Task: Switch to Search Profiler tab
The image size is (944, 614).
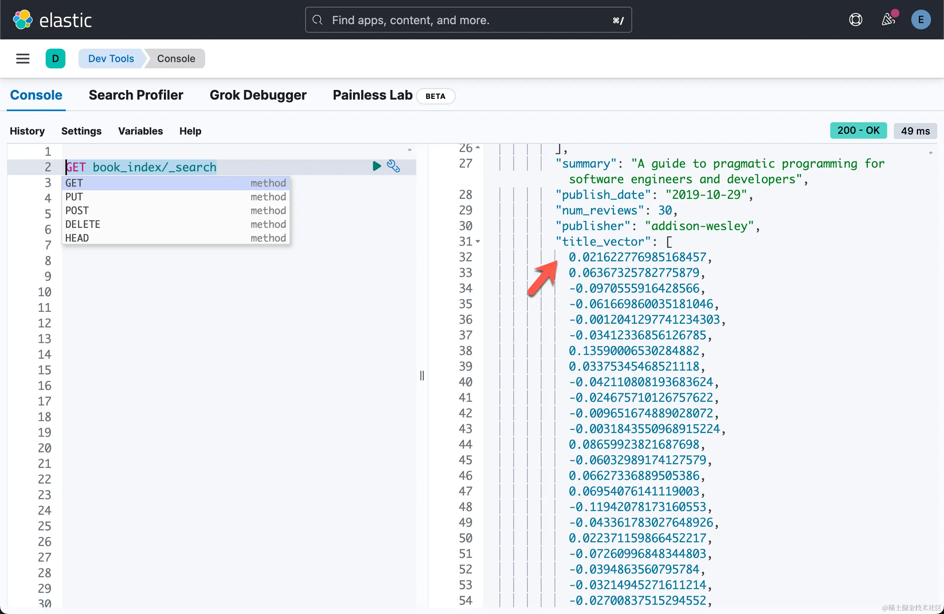Action: pyautogui.click(x=136, y=95)
